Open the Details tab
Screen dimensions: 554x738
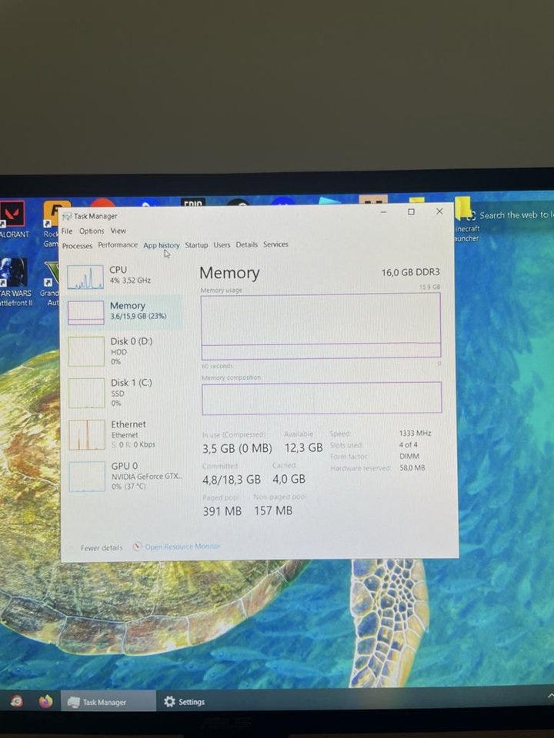point(247,244)
